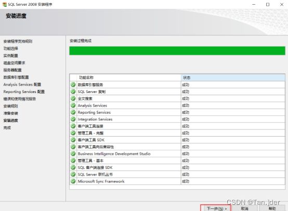The width and height of the screenshot is (288, 211).
Task: Select the 实例配置 step in sidebar
Action: point(10,56)
